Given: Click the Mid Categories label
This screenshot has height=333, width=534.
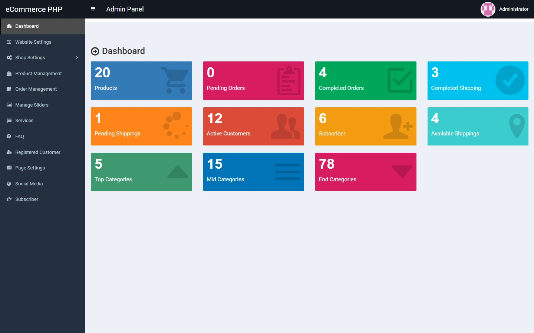Looking at the screenshot, I should 225,179.
